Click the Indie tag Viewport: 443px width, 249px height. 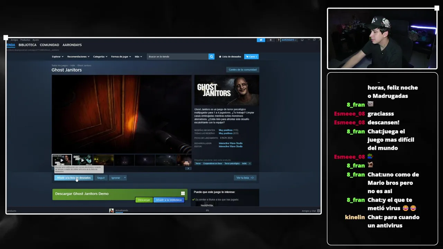244,163
